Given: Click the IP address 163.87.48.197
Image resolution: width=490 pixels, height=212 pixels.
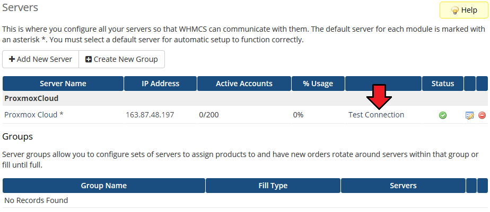Looking at the screenshot, I should pos(150,115).
